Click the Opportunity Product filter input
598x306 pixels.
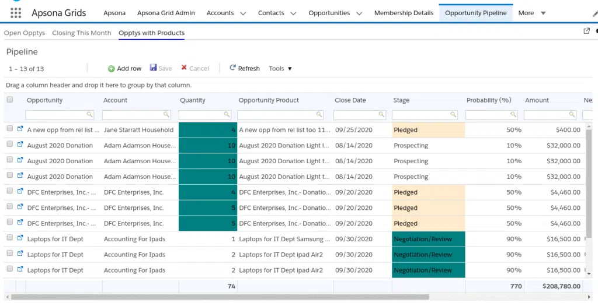click(x=280, y=115)
